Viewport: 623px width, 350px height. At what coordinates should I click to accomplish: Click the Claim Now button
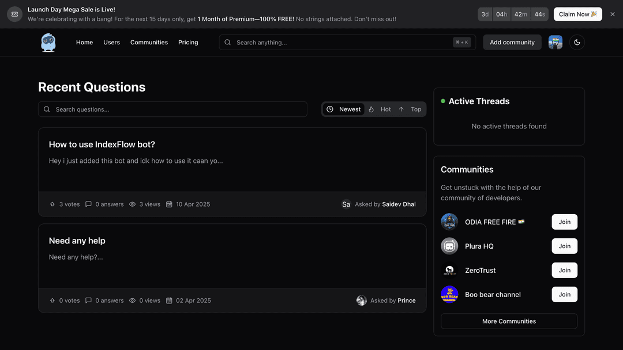coord(577,14)
